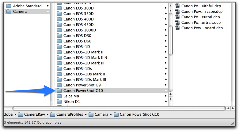Select the Canon EOS-1Ds folder icon
This screenshot has height=131, width=239.
coord(59,68)
